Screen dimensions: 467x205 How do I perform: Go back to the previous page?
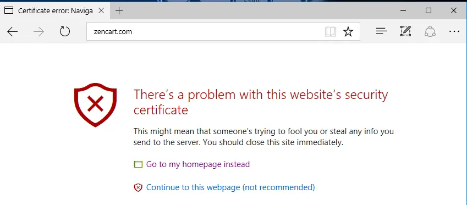pos(13,31)
